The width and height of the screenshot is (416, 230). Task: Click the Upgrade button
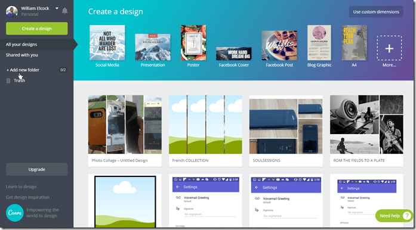tap(37, 169)
